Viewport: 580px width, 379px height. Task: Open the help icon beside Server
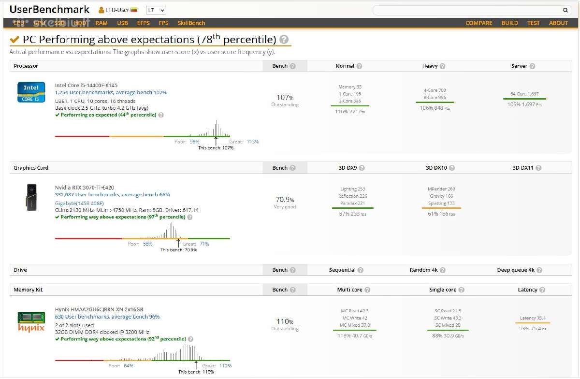click(532, 66)
